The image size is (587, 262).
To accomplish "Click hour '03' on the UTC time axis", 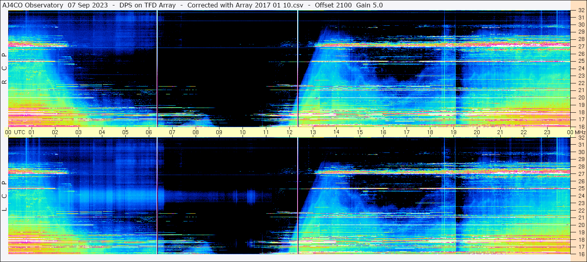I will (79, 132).
